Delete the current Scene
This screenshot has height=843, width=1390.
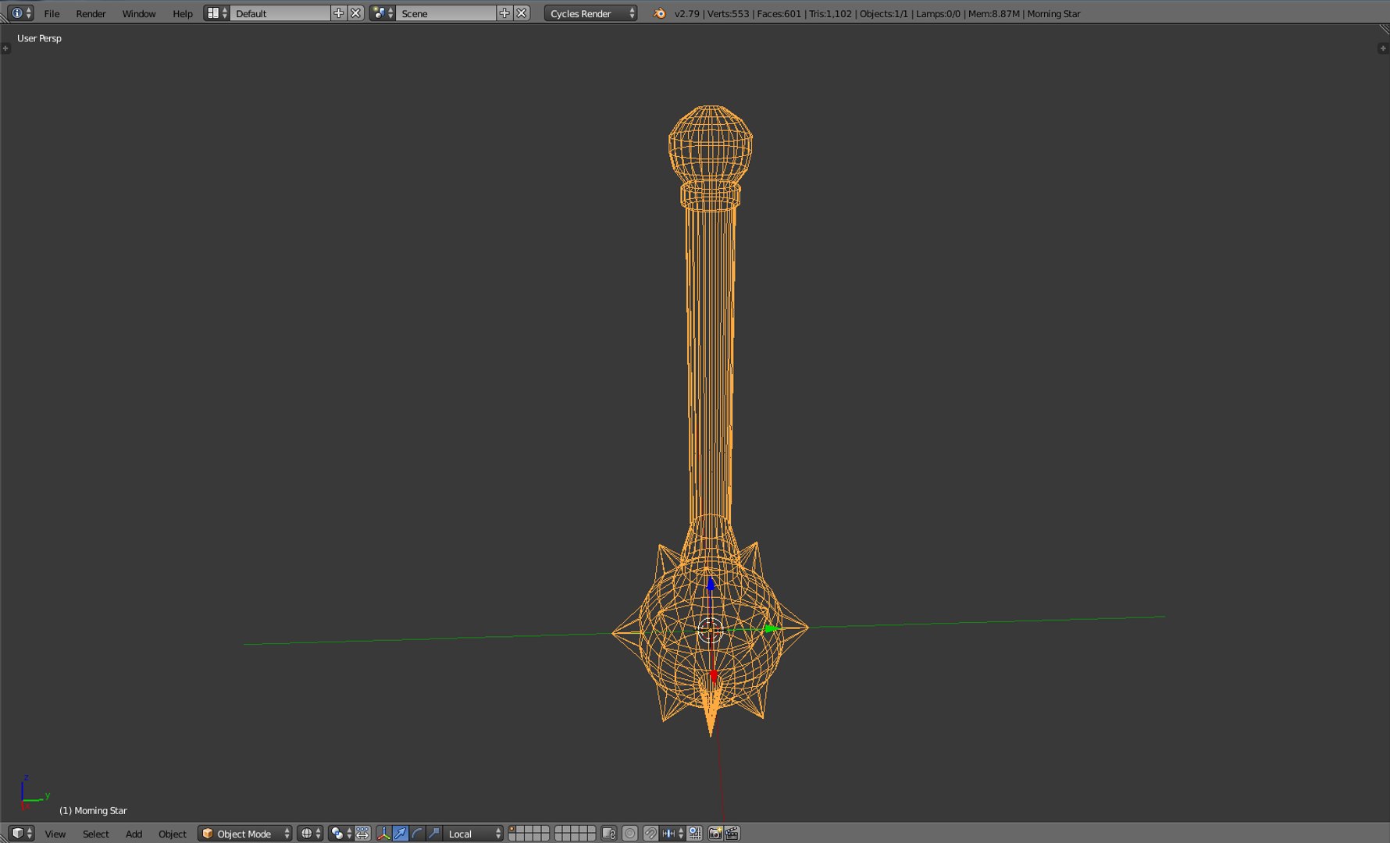[x=522, y=13]
